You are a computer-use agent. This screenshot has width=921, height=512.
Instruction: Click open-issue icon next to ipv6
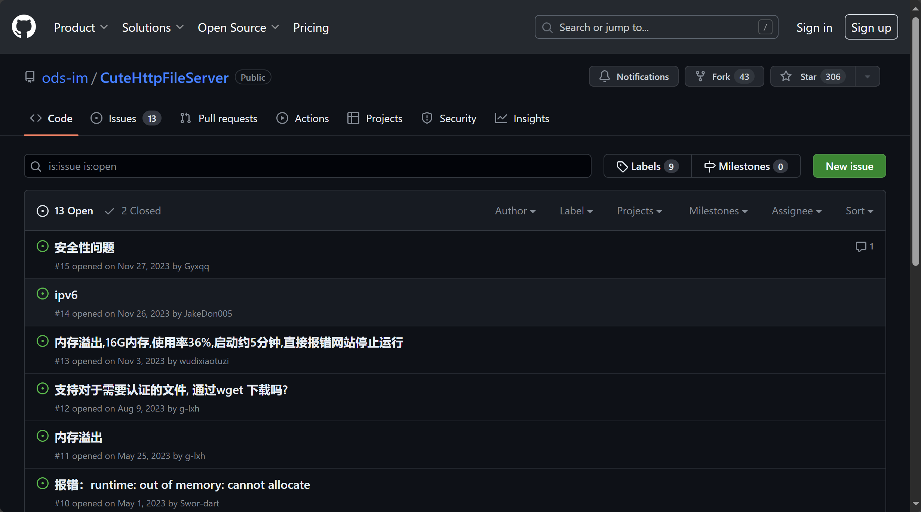tap(43, 294)
